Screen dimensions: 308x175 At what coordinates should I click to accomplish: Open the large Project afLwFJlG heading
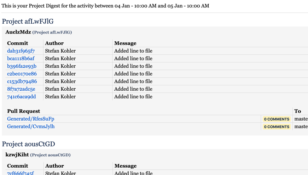pos(28,22)
